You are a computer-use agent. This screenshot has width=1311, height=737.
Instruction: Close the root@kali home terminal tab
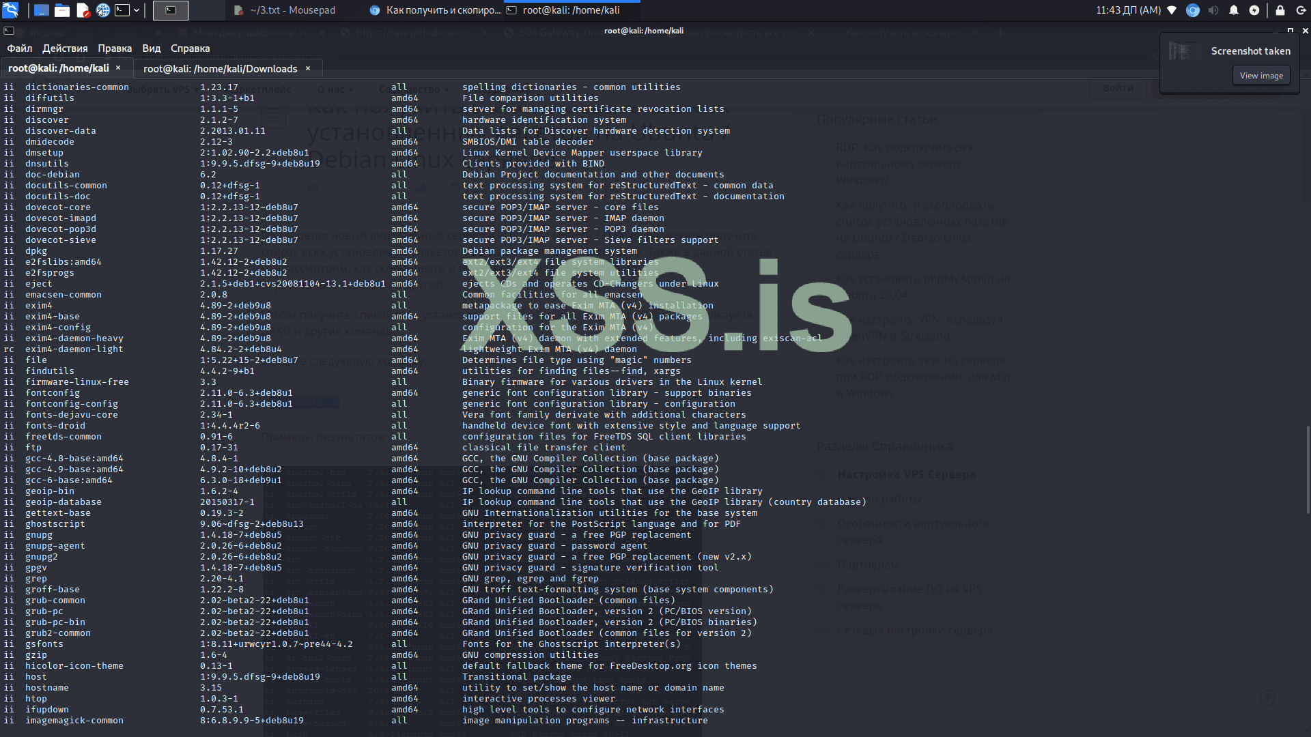[x=117, y=68]
